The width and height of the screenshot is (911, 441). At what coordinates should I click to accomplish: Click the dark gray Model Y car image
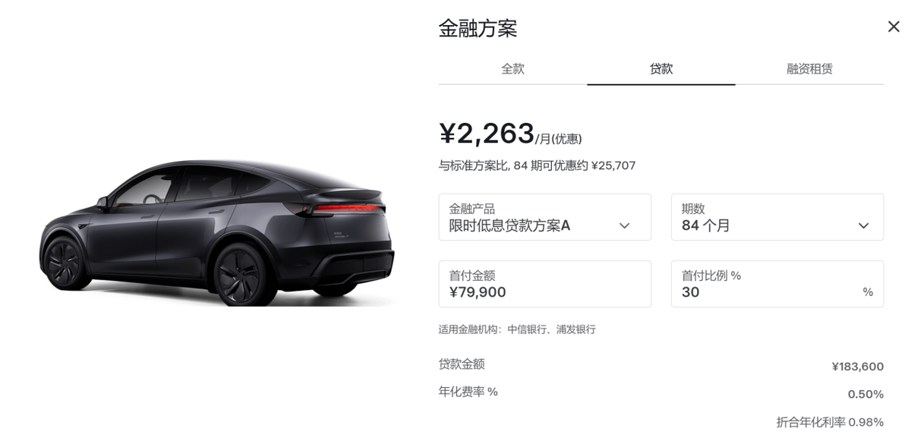[218, 231]
